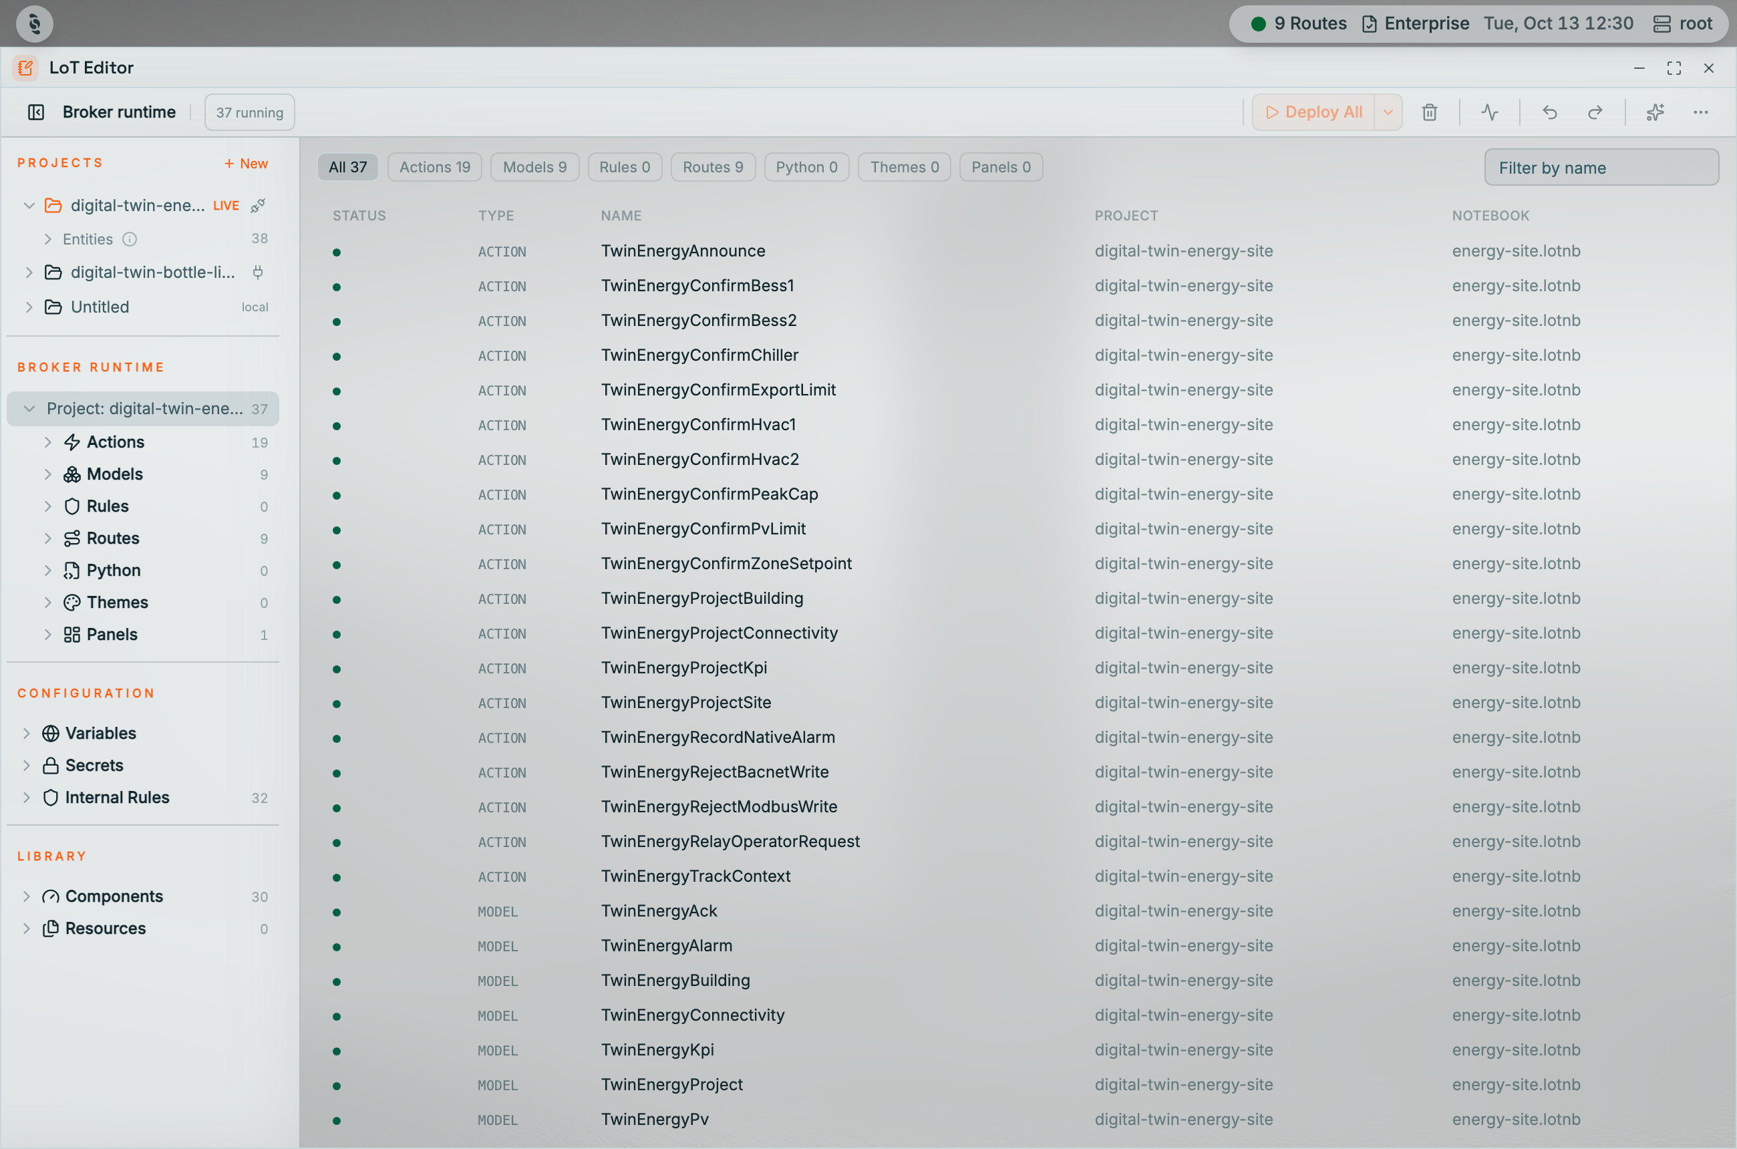Expand the Untitled local project
The width and height of the screenshot is (1737, 1149).
pyautogui.click(x=29, y=307)
